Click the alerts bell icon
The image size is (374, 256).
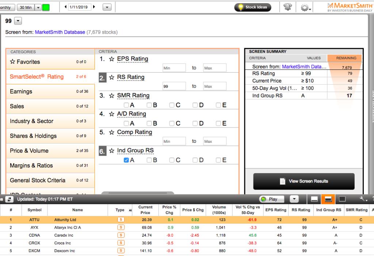coord(288,7)
